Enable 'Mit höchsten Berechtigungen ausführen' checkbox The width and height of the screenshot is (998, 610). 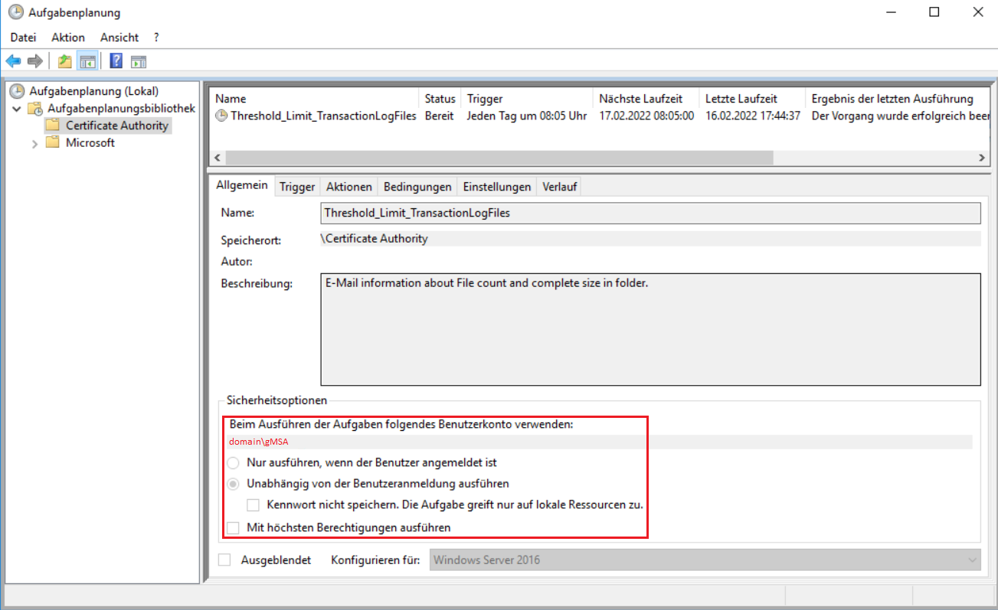click(234, 527)
